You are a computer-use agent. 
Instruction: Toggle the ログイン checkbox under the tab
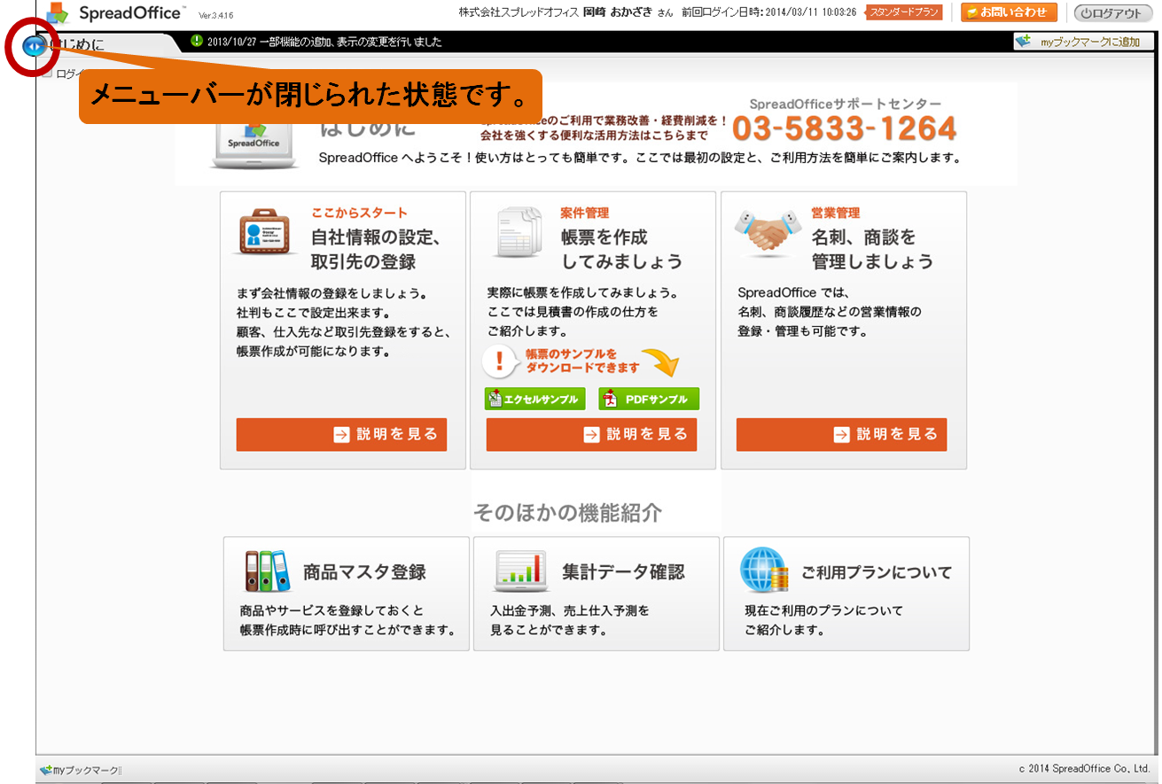pos(46,74)
